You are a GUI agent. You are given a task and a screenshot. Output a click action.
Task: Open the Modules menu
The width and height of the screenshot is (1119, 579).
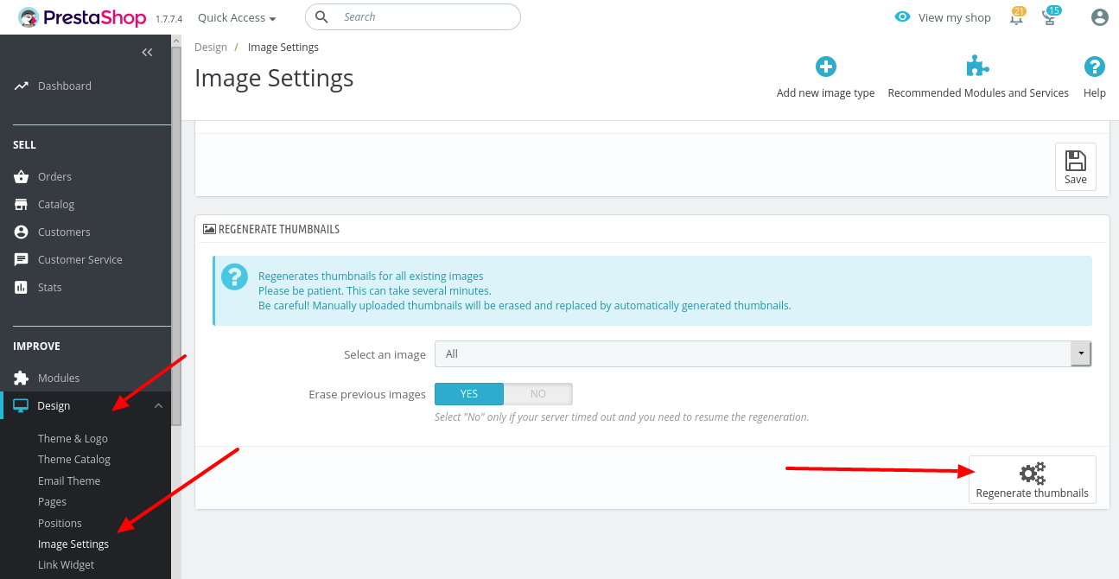coord(59,379)
